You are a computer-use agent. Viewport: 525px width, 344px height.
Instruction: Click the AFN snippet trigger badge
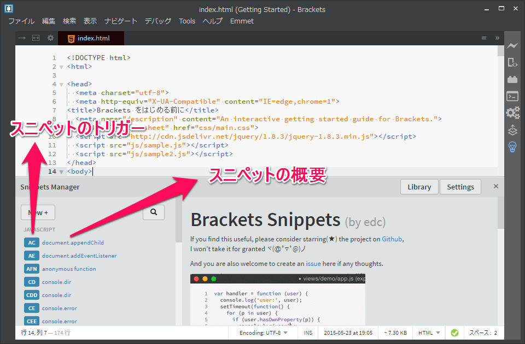pyautogui.click(x=32, y=269)
